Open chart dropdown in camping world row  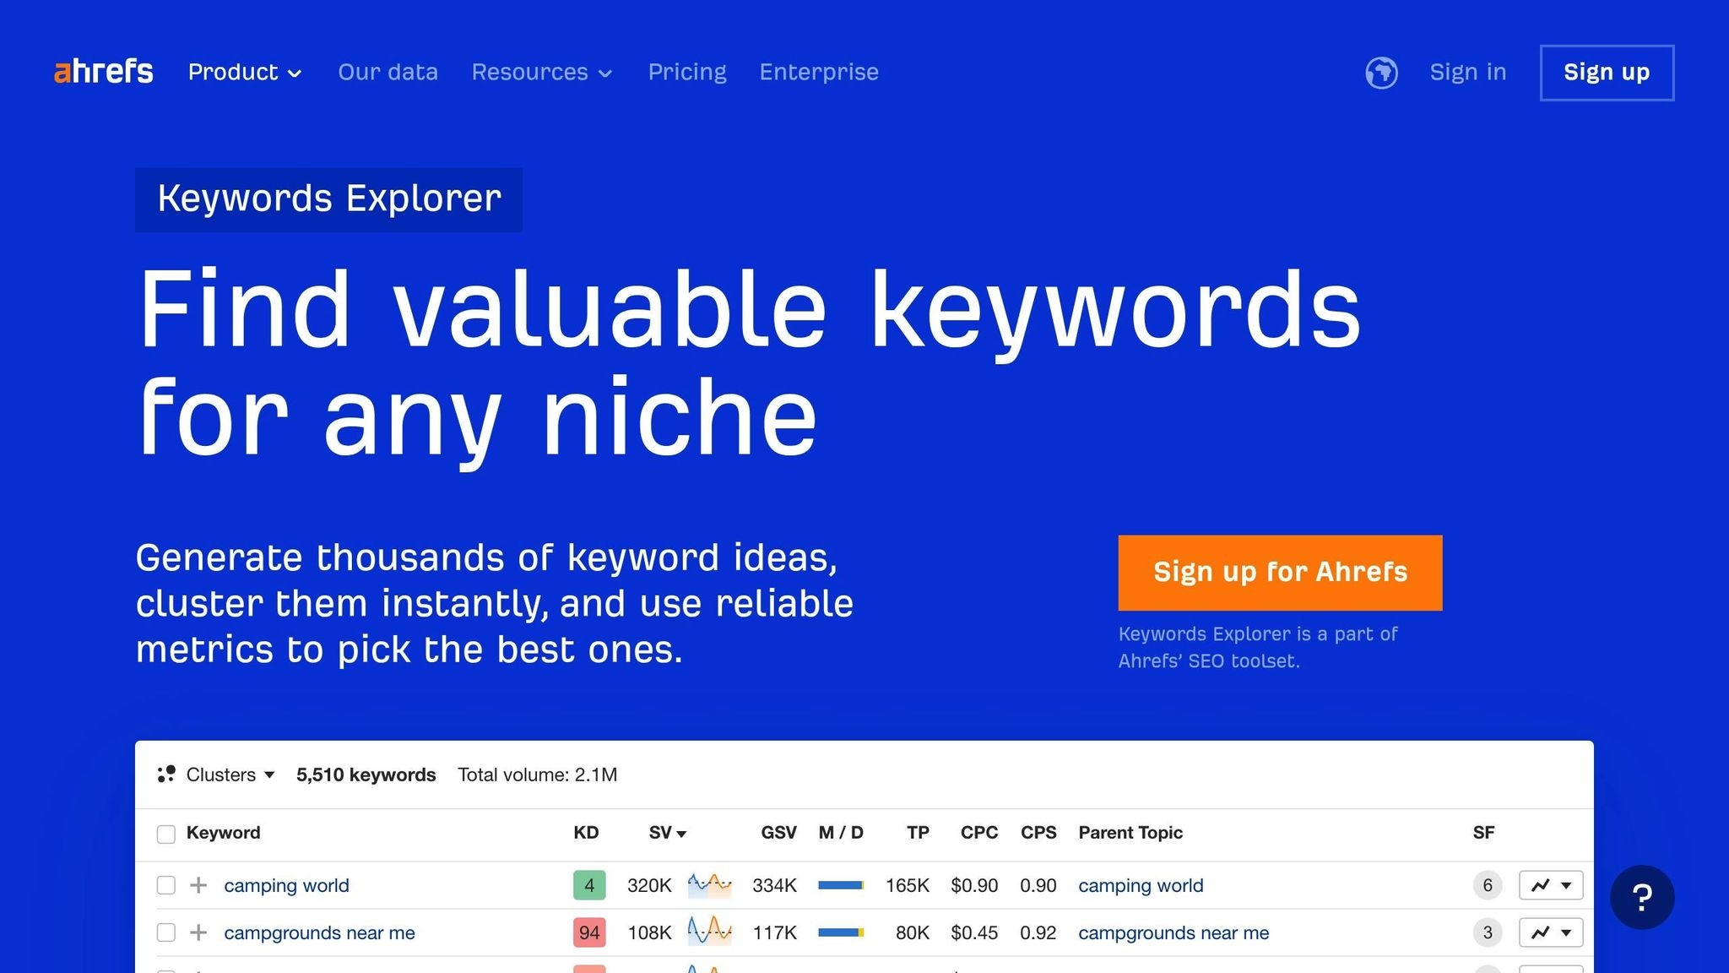1551,885
